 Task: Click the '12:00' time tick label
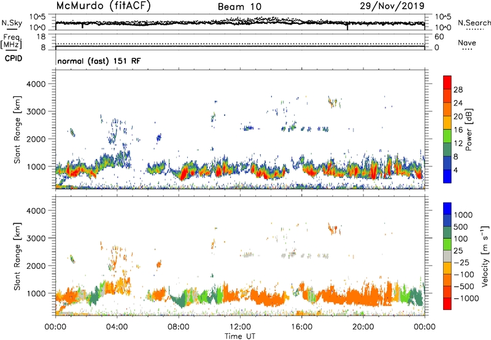tap(240, 327)
